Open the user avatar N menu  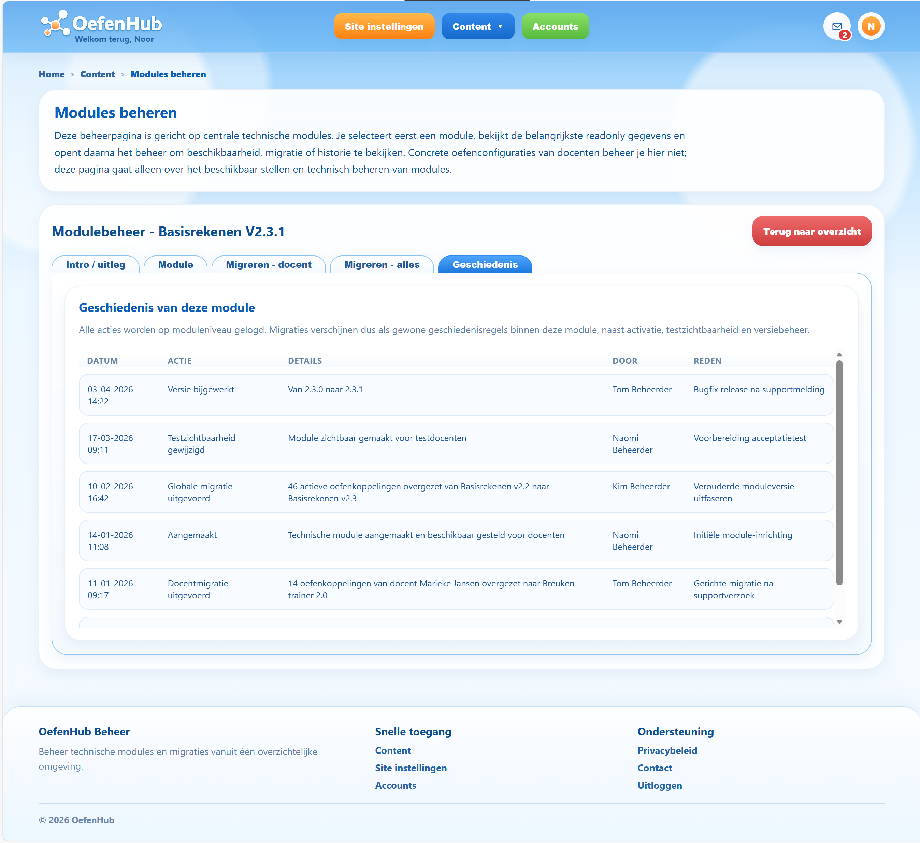point(871,27)
